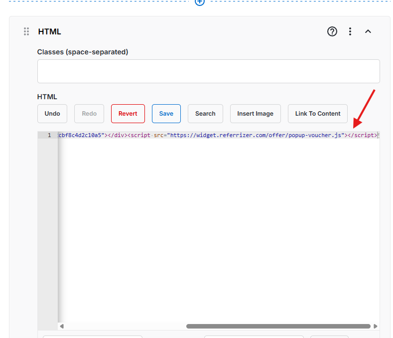Click the Insert Image button
This screenshot has height=338, width=393.
(255, 114)
